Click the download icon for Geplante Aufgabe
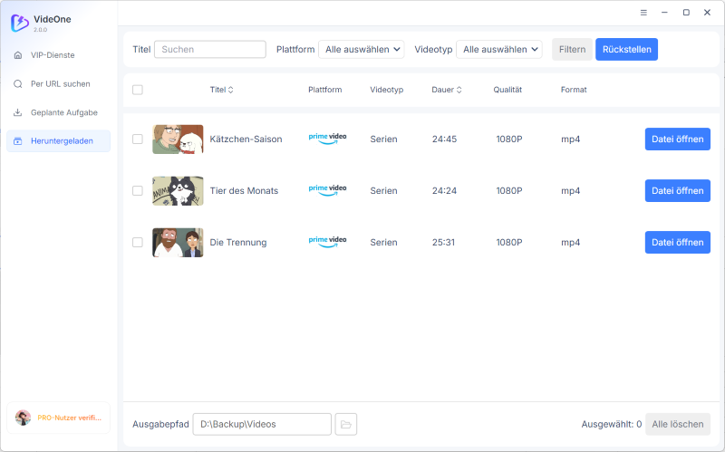The height and width of the screenshot is (452, 725). tap(17, 112)
